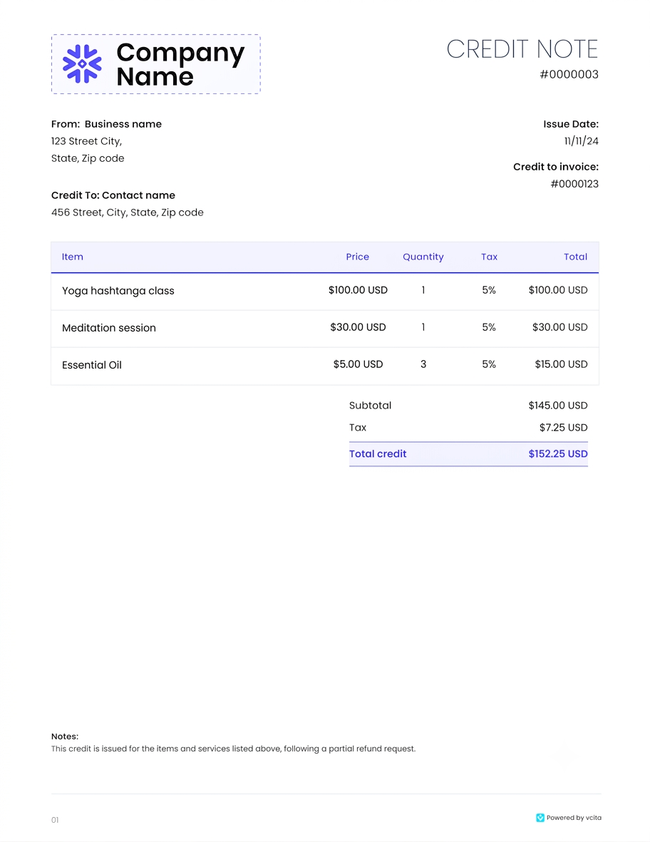Click the Essential Oil quantity value 3
The height and width of the screenshot is (842, 650).
click(423, 364)
